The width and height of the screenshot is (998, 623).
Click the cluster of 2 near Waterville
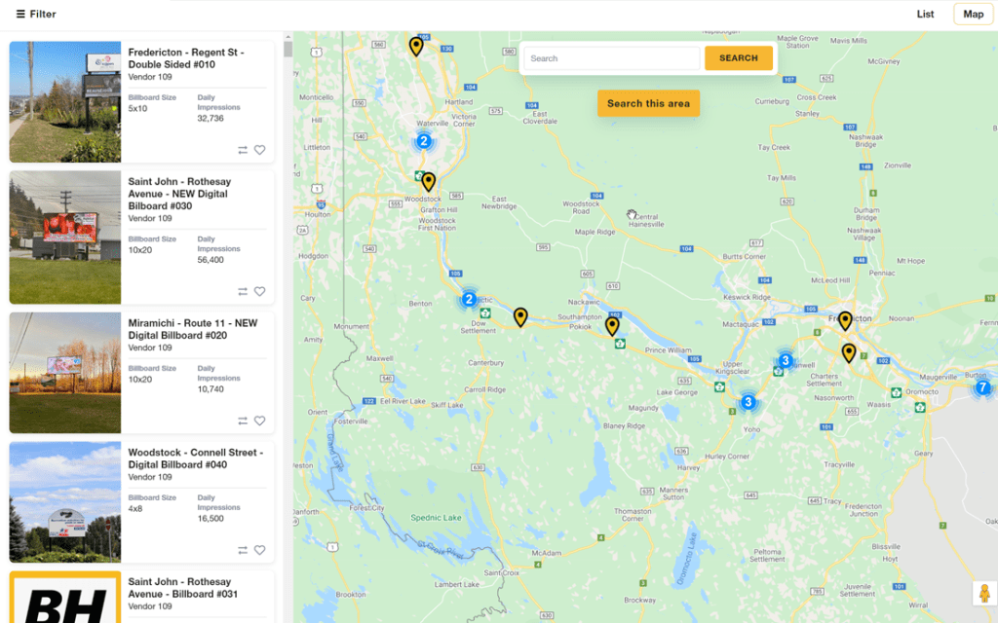pyautogui.click(x=424, y=141)
